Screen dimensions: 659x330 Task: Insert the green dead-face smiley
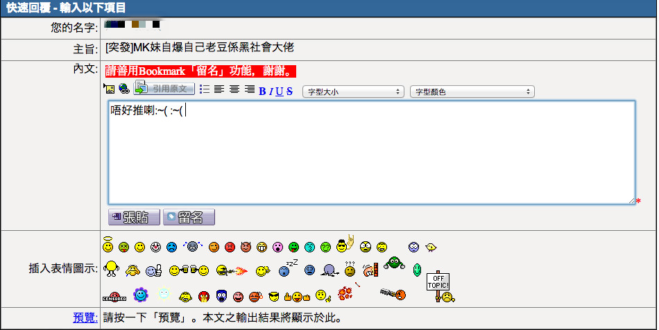pos(123,247)
